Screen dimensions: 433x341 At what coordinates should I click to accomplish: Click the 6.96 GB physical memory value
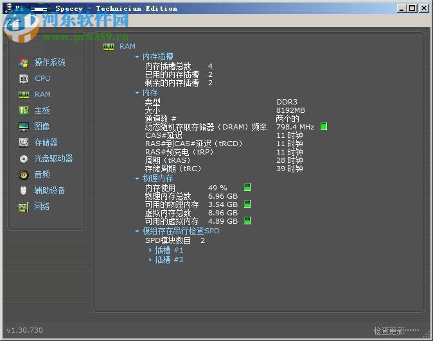tap(223, 196)
